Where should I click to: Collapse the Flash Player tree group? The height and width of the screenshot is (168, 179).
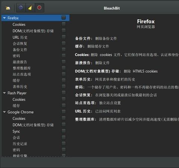pyautogui.click(x=4, y=93)
